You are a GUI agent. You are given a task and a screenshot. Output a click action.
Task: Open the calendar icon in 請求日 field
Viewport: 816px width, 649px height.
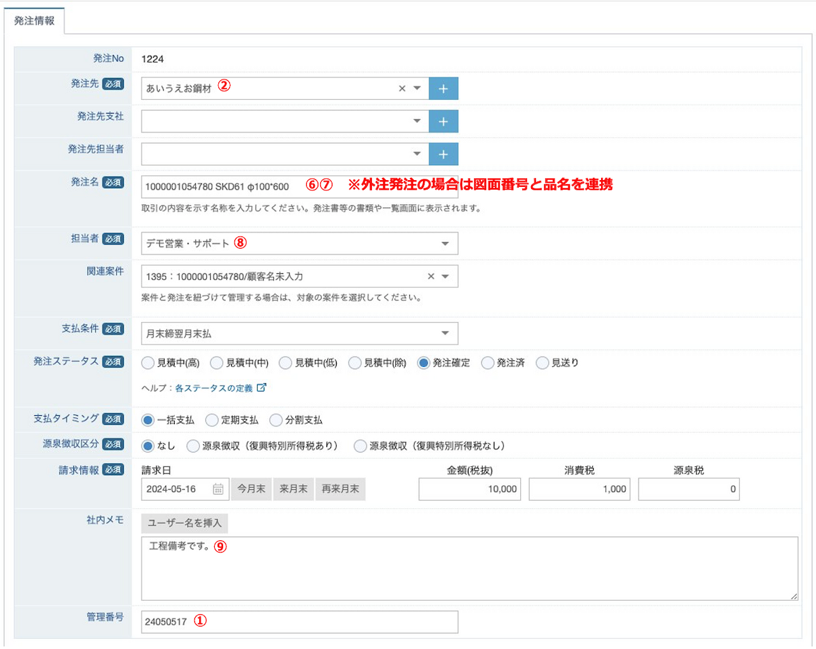218,489
